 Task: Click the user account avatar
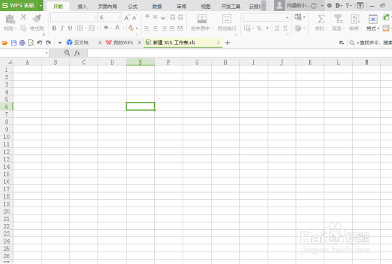point(279,5)
